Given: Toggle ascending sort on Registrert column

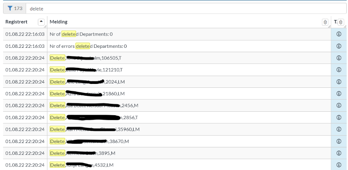Looking at the screenshot, I should click(x=41, y=22).
